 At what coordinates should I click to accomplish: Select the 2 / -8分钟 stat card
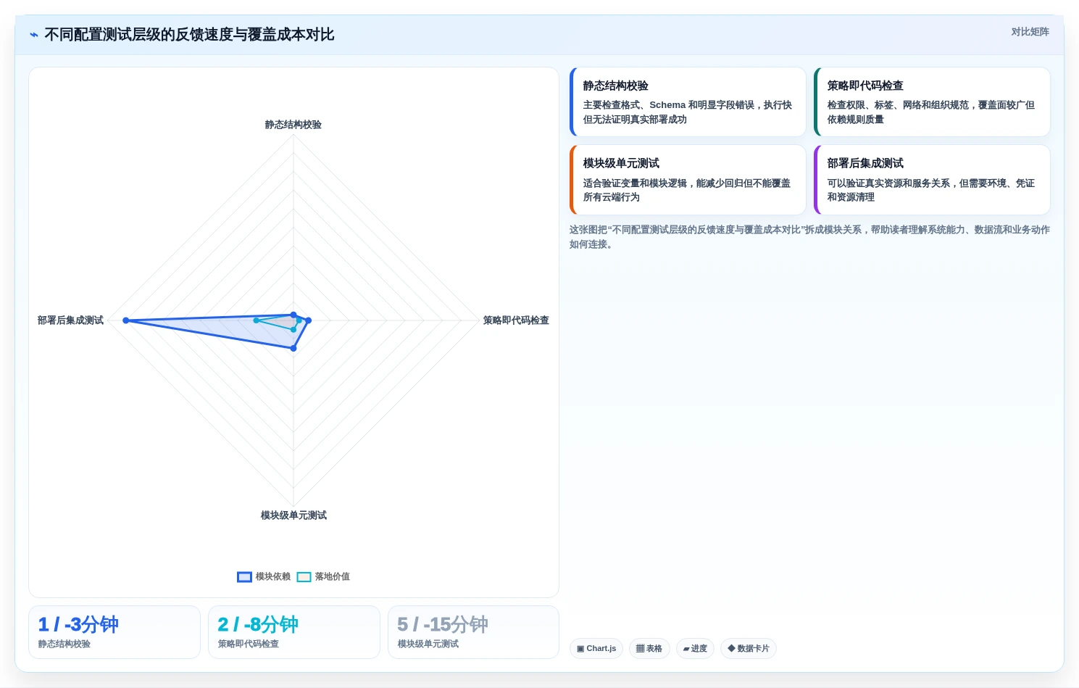[294, 632]
